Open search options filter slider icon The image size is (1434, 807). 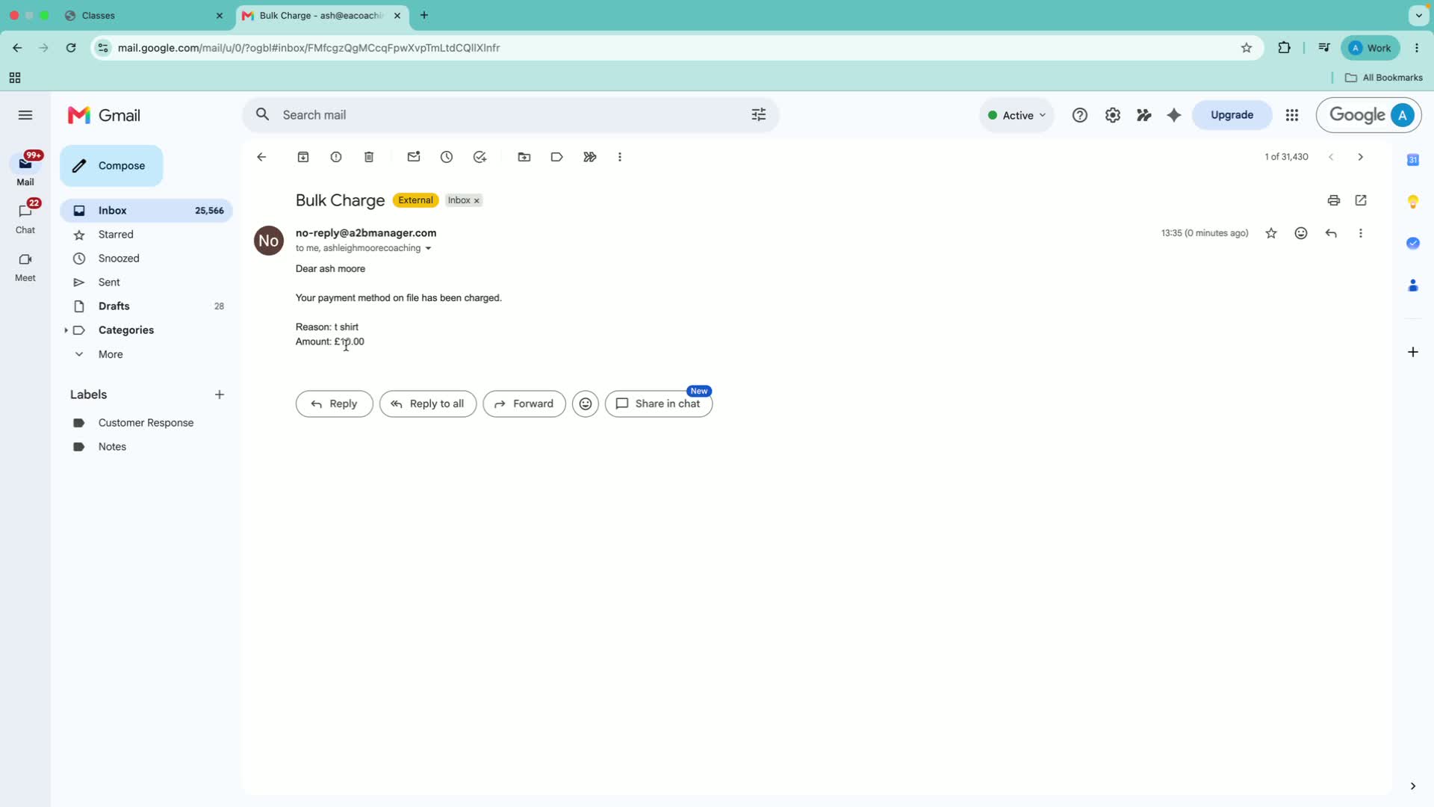point(759,115)
